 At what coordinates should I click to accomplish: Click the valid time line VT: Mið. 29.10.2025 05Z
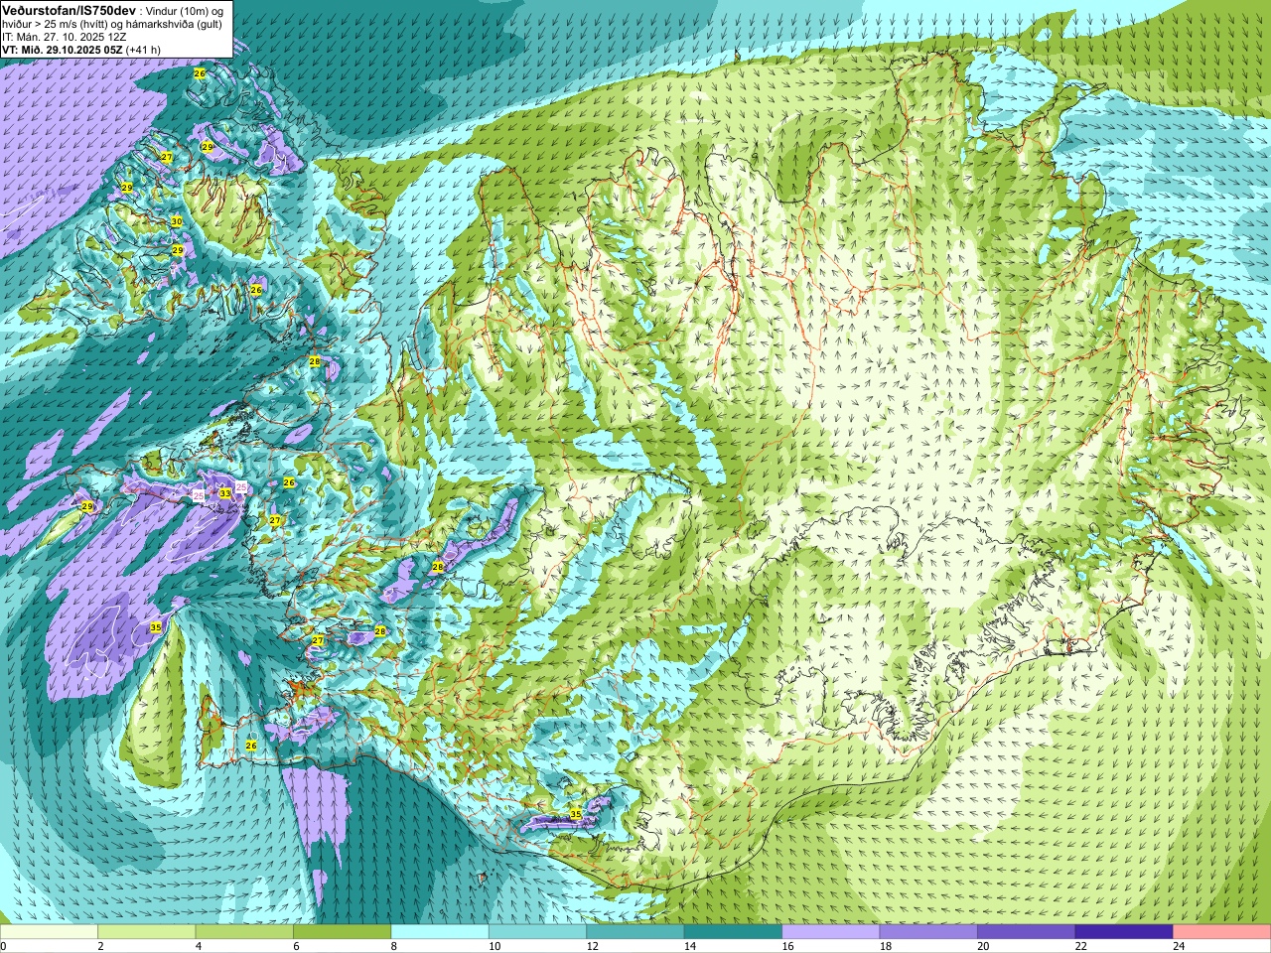pyautogui.click(x=63, y=49)
